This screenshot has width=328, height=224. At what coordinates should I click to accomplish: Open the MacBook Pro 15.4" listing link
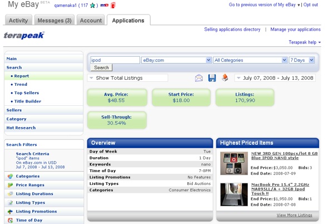coord(280,189)
